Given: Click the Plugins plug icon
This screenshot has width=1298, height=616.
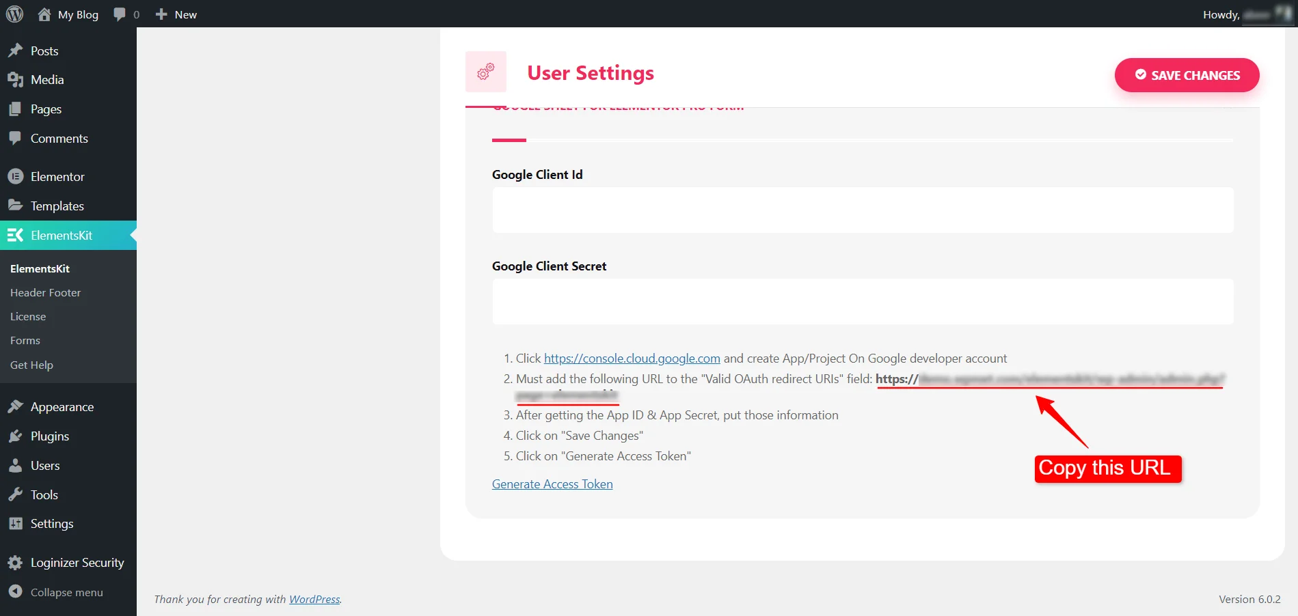Looking at the screenshot, I should tap(15, 436).
